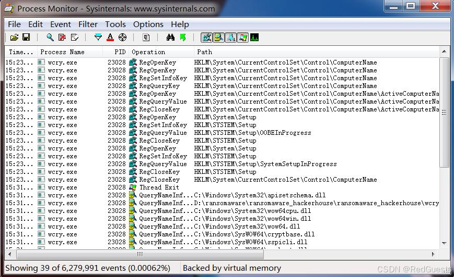This screenshot has width=454, height=277.
Task: Click the Thread Exit operation icon
Action: tap(133, 187)
